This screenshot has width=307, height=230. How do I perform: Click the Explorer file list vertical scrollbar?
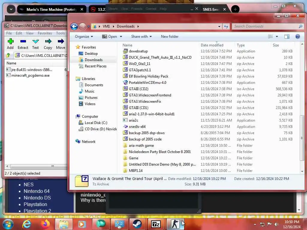point(302,138)
